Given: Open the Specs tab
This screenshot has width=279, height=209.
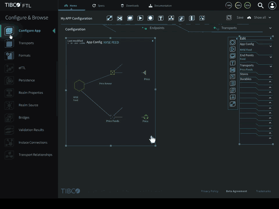Looking at the screenshot, I should [x=99, y=6].
